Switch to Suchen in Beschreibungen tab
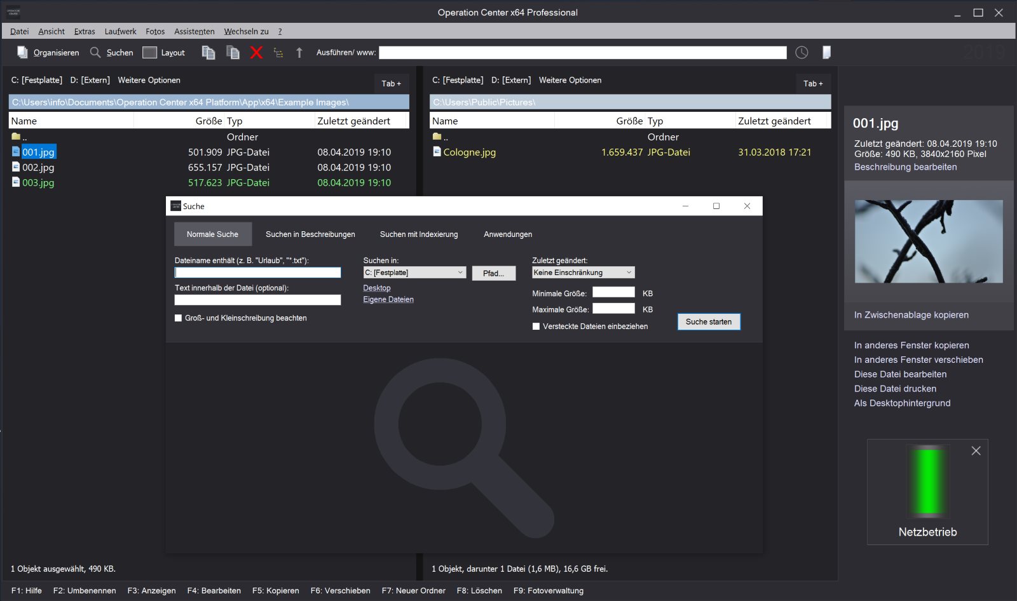This screenshot has height=601, width=1017. pos(310,234)
